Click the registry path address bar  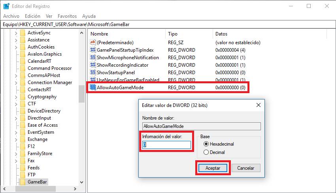tap(168, 24)
